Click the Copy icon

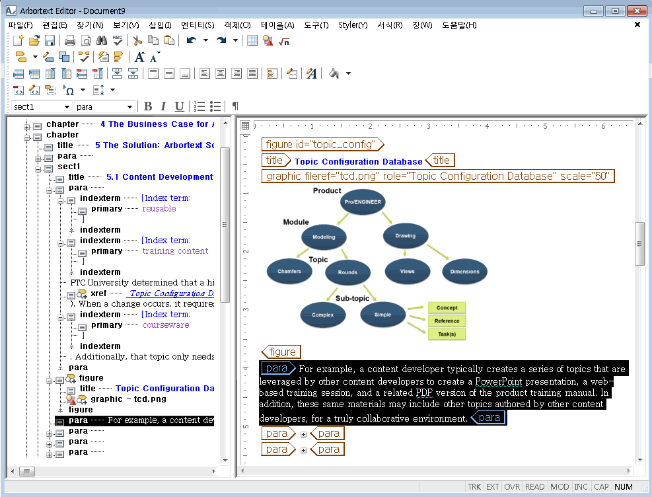click(153, 40)
